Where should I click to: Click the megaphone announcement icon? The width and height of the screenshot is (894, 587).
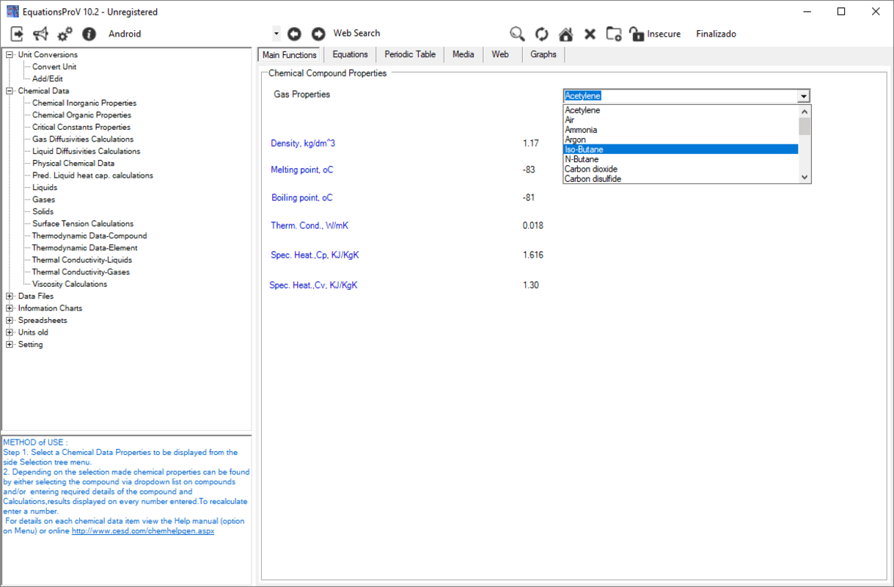pyautogui.click(x=40, y=34)
